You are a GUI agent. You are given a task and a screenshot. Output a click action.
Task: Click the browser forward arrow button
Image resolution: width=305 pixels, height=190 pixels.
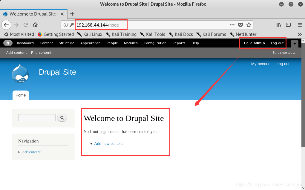point(16,25)
